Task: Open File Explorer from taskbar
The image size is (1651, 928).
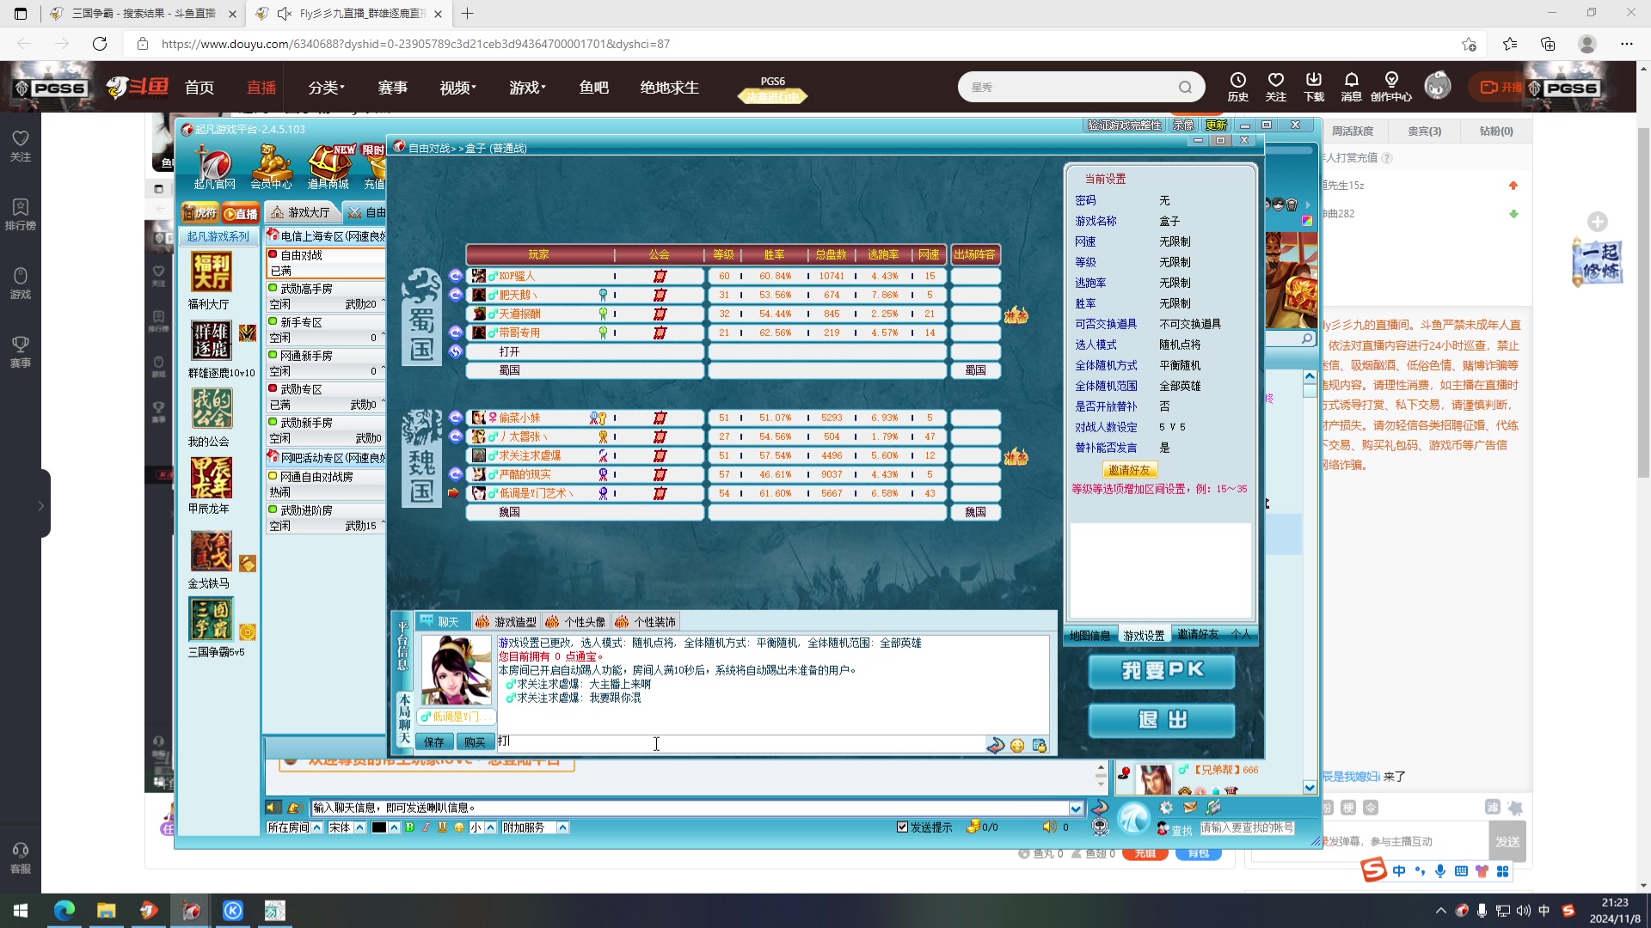Action: 106,911
